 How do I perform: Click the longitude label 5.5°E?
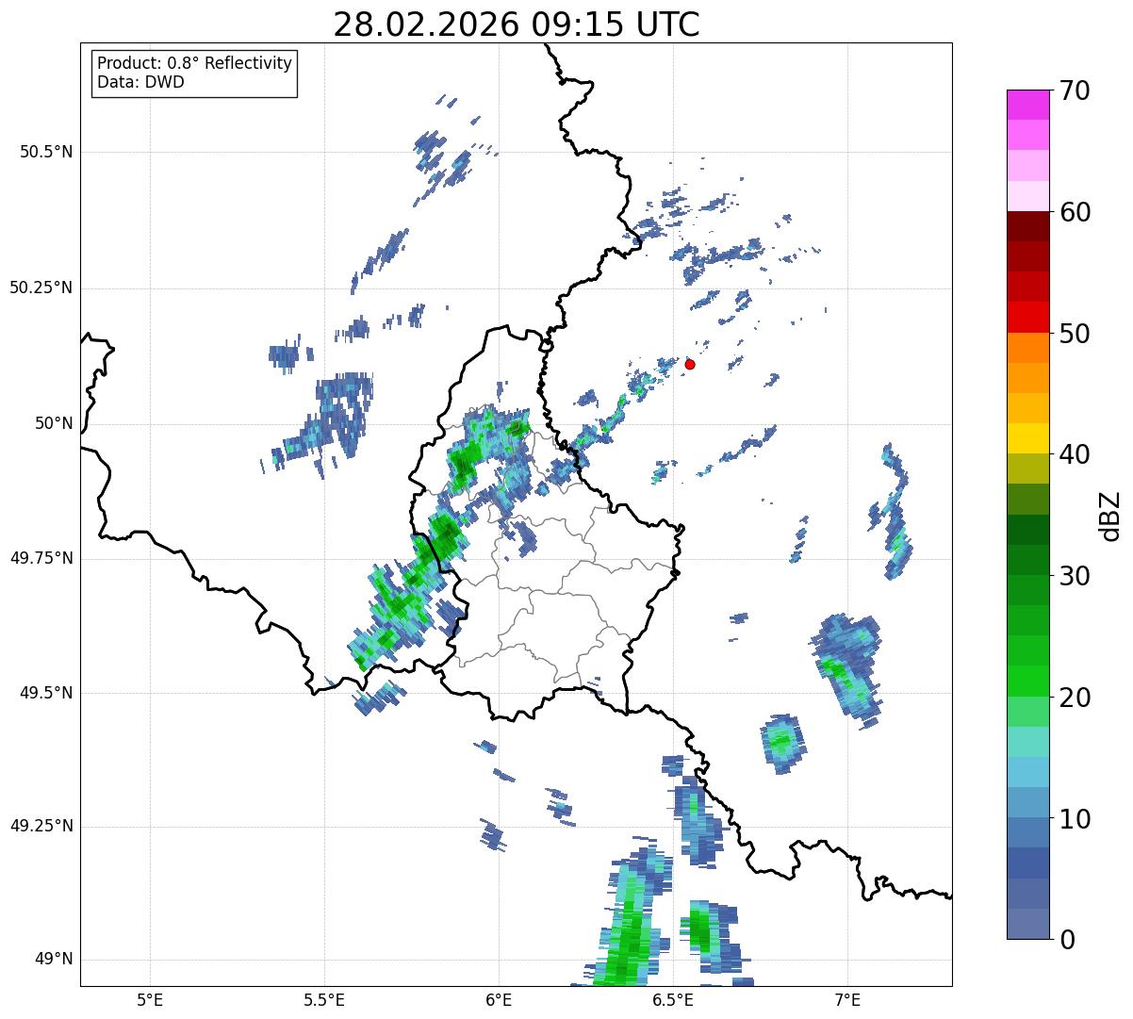(x=324, y=999)
